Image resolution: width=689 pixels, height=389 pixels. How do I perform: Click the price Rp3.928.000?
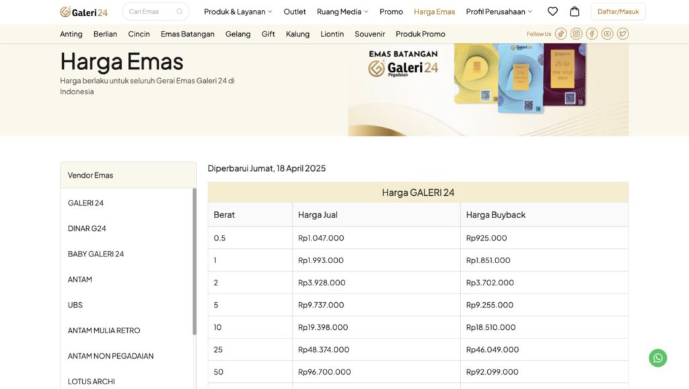[x=322, y=283]
